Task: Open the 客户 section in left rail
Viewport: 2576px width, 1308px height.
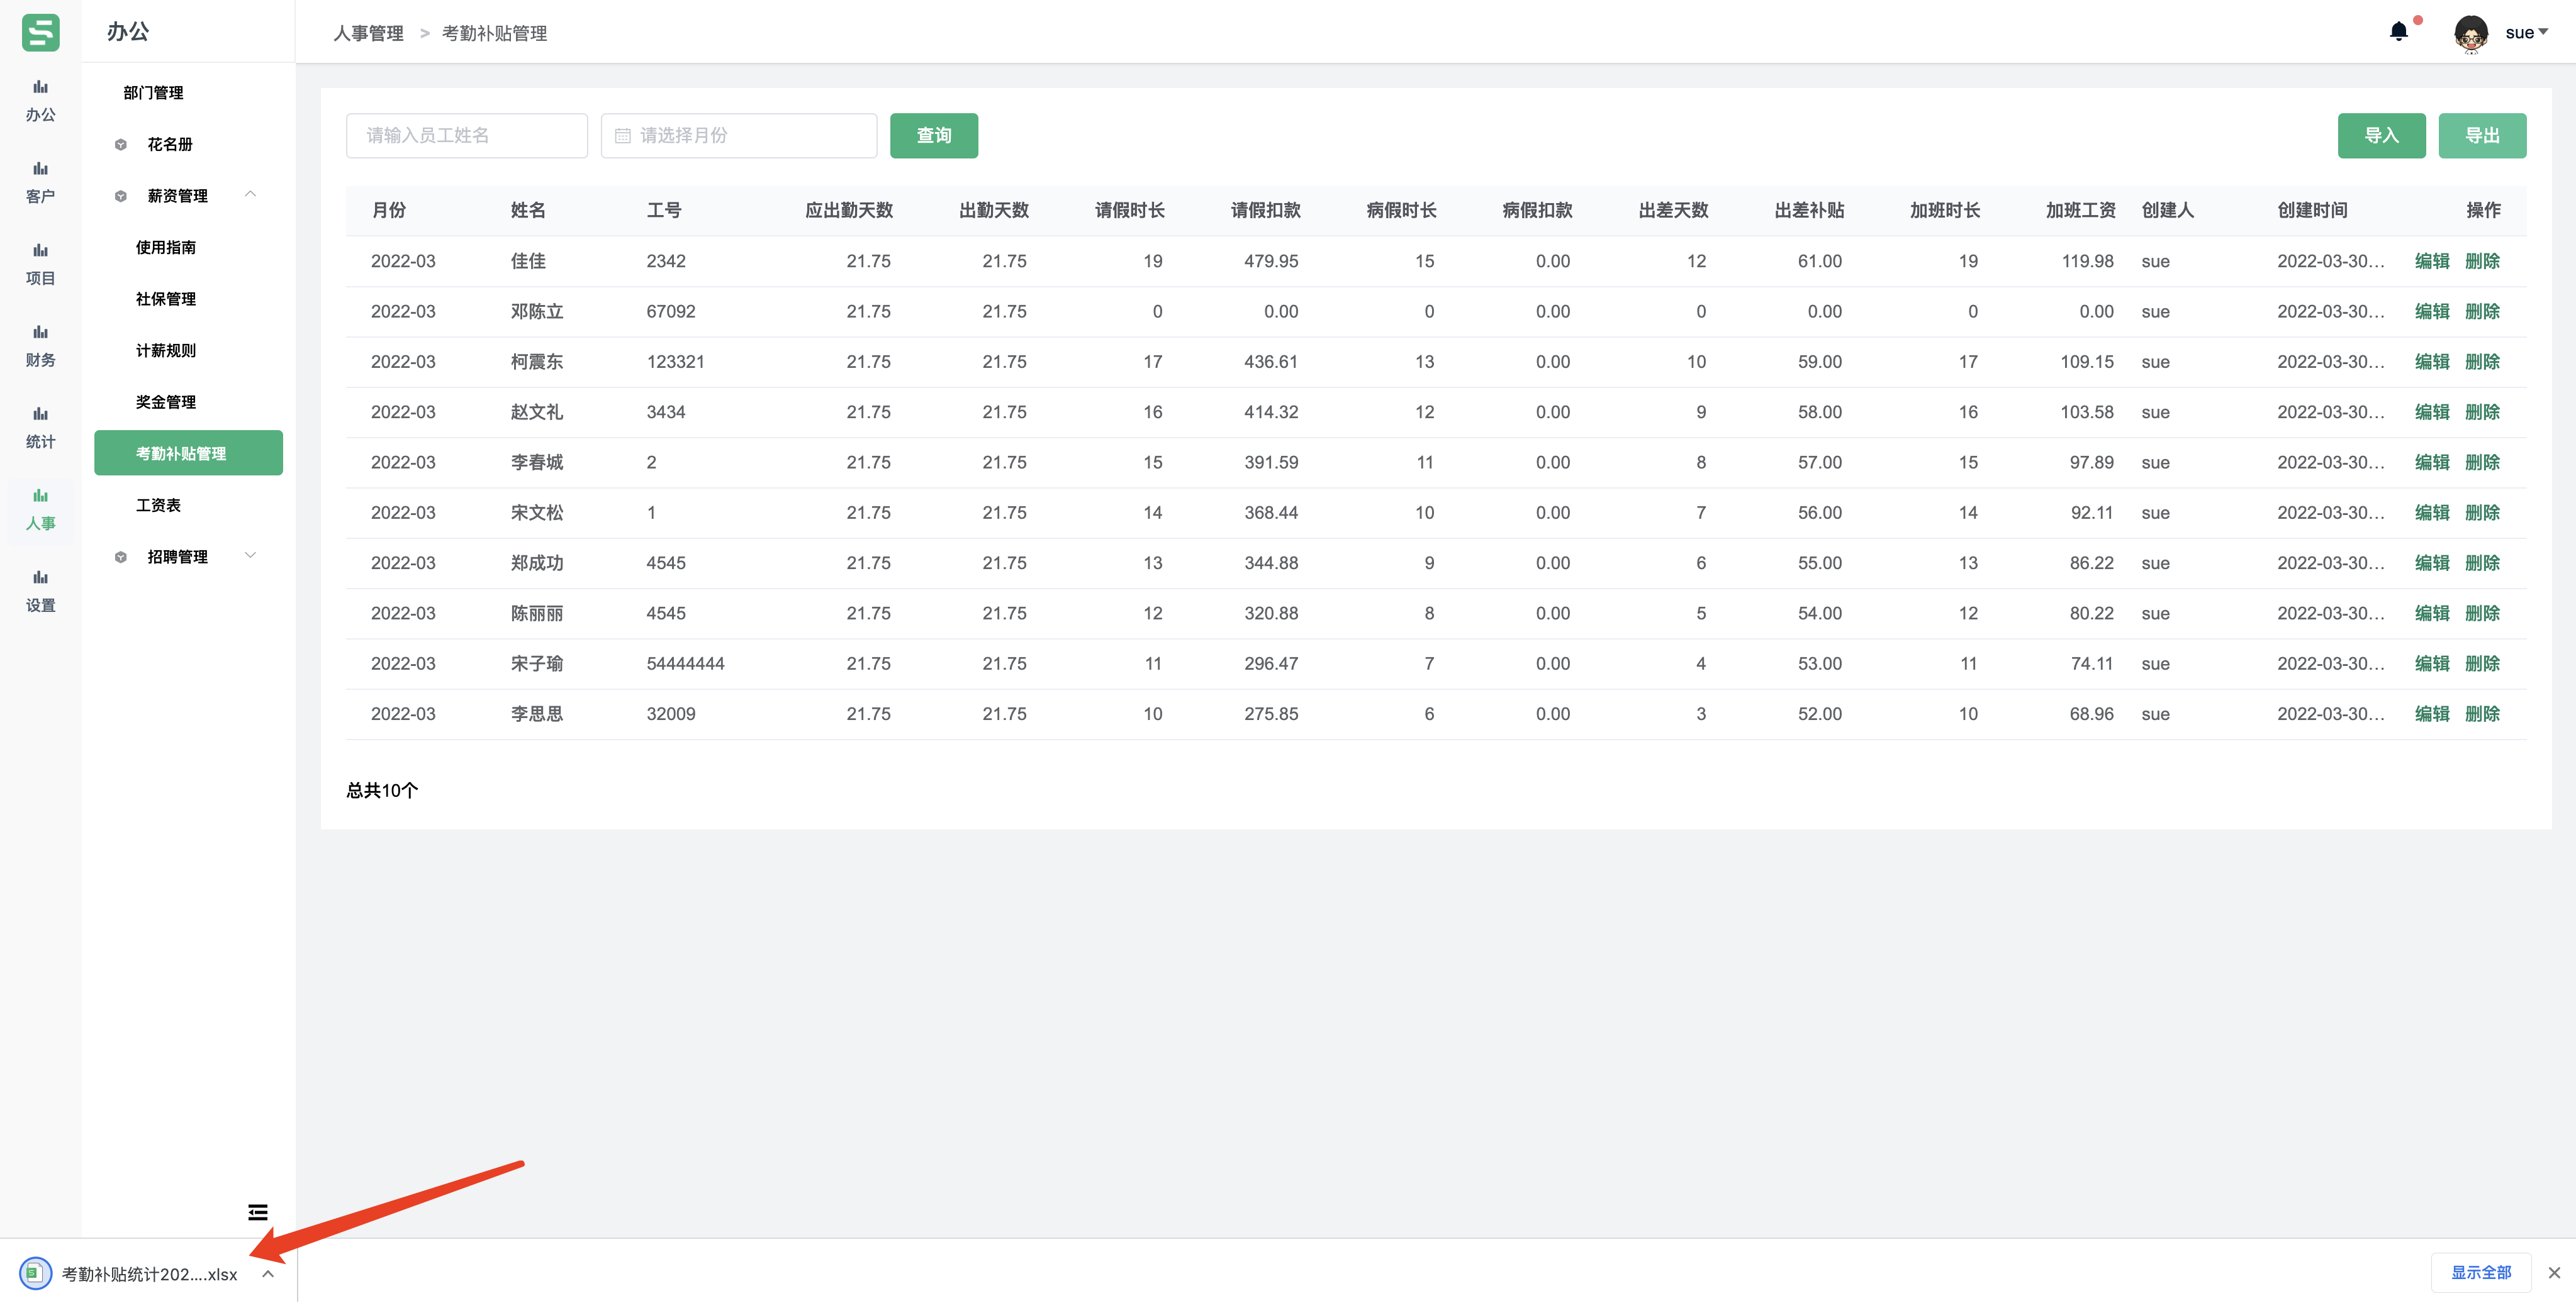Action: 40,183
